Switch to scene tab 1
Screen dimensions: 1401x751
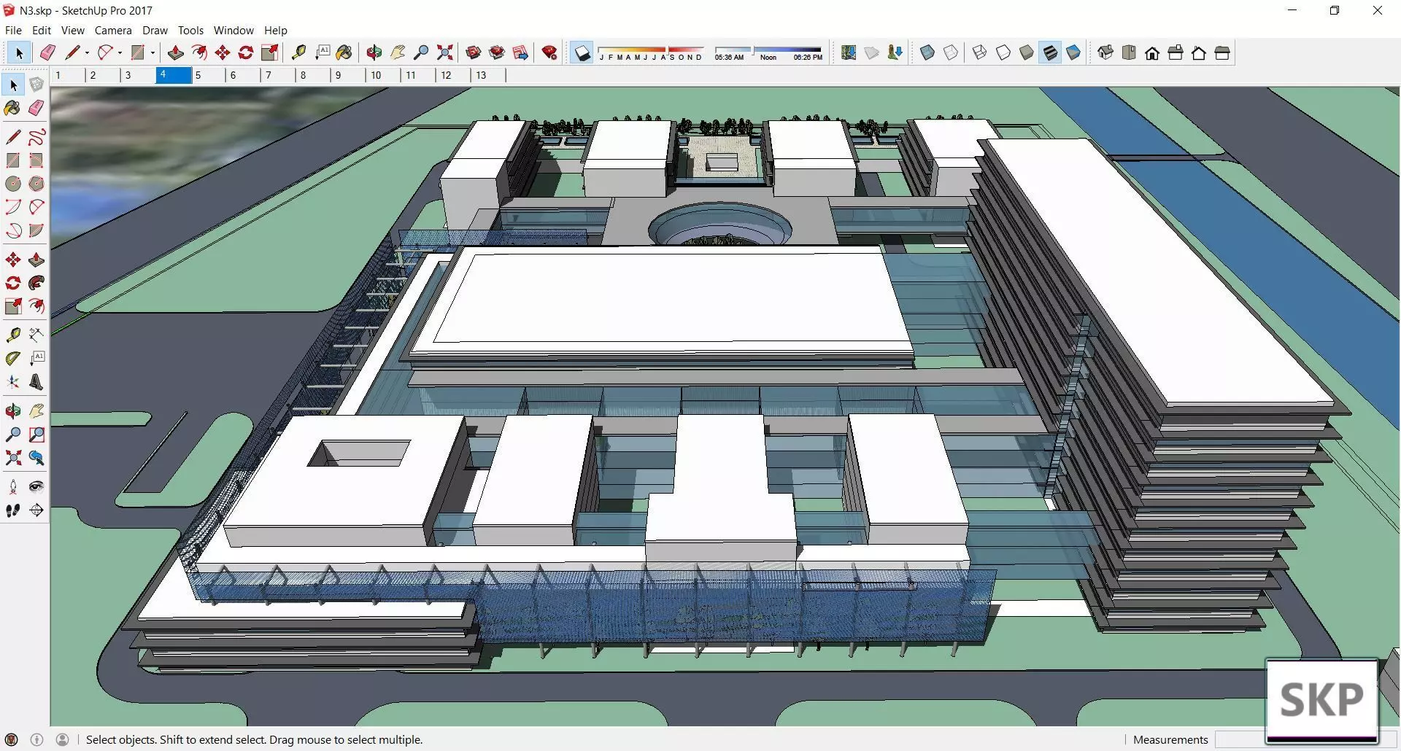67,75
